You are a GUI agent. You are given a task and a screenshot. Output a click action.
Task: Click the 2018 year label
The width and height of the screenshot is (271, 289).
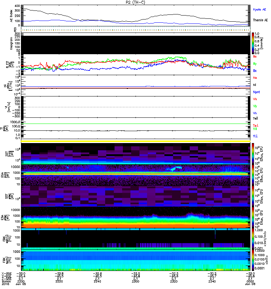[x=5, y=284]
